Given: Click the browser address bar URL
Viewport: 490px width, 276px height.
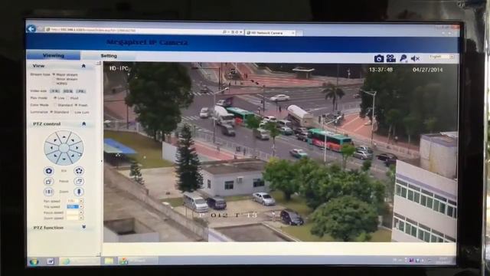Looking at the screenshot, I should 93,31.
